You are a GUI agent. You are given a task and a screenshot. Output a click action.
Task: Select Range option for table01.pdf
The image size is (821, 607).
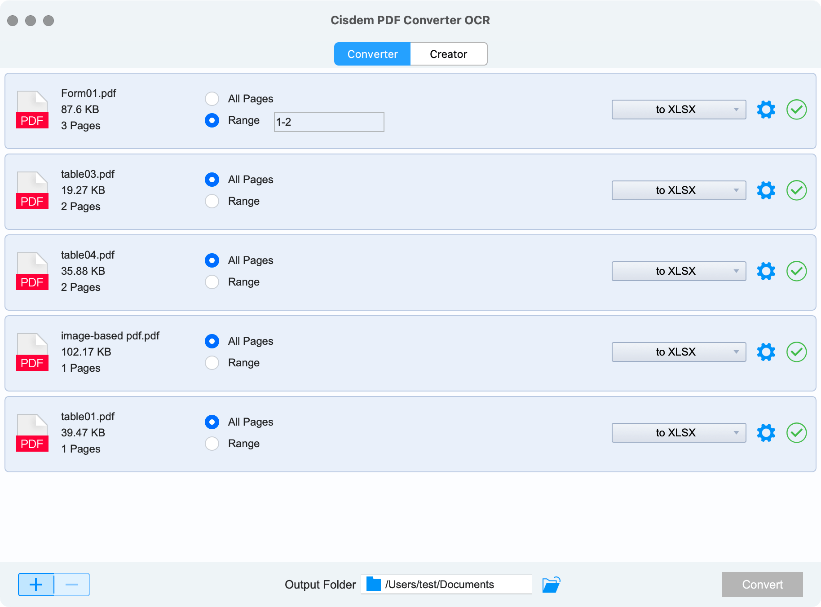212,444
